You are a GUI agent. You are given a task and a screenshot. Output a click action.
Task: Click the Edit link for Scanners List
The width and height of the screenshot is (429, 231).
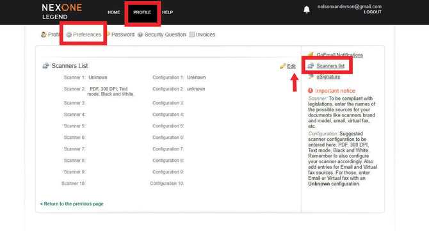click(x=291, y=66)
